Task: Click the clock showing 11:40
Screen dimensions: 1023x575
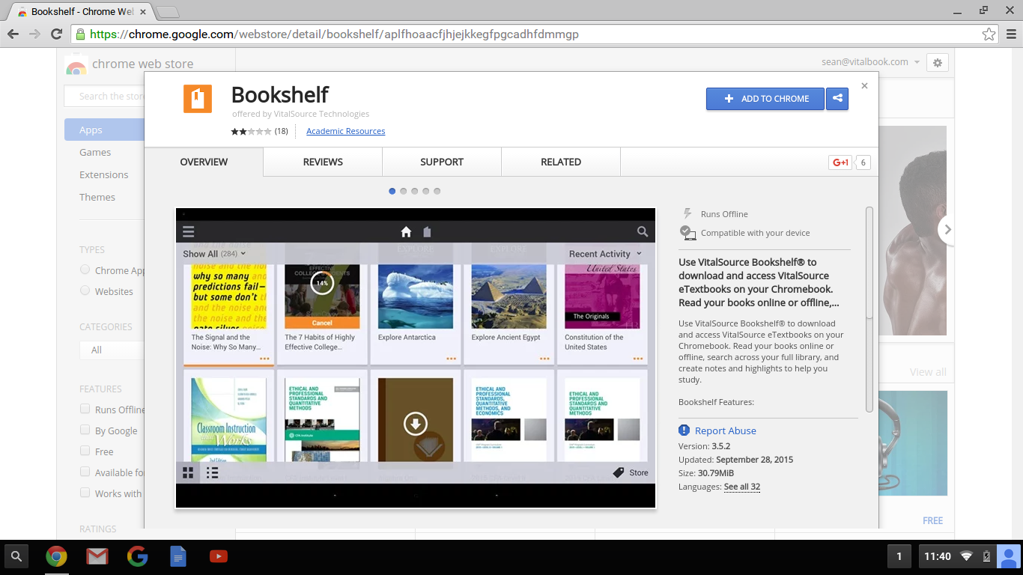Action: tap(938, 556)
